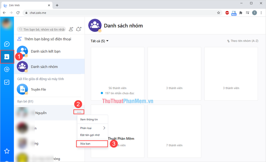266x162 pixels.
Task: Open the ABP adblock extension icon
Action: (227, 12)
